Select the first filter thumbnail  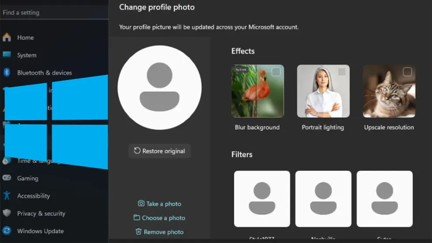click(x=262, y=199)
